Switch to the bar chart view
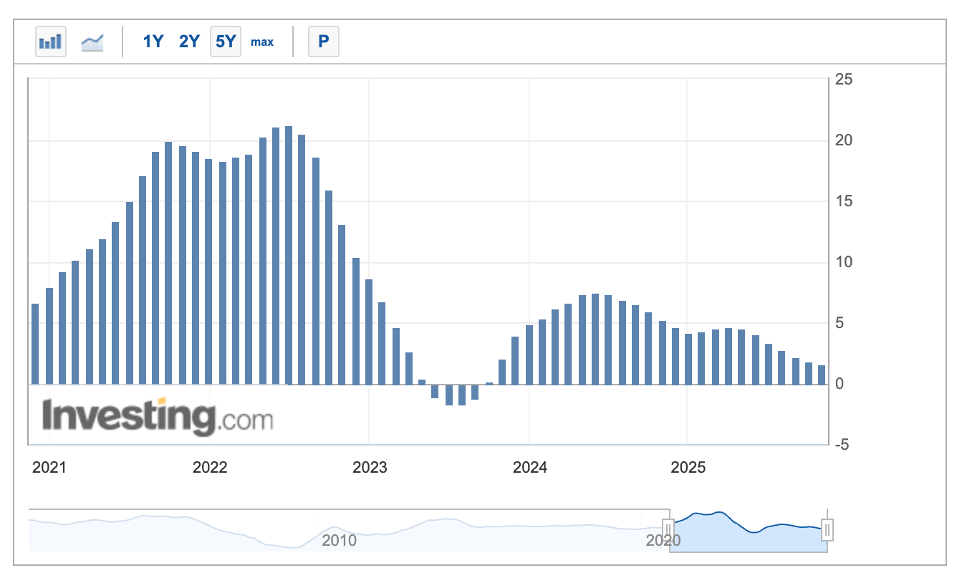This screenshot has width=957, height=573. (x=51, y=42)
